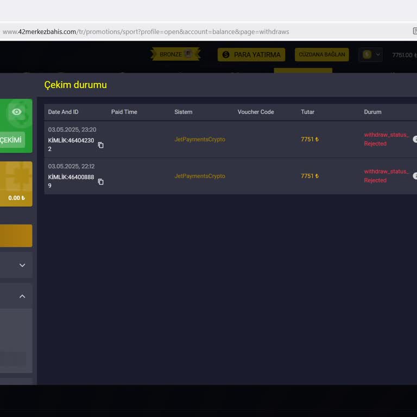Image resolution: width=417 pixels, height=417 pixels.
Task: Expand the collapsed sidebar section chevron
Action: coord(22,265)
